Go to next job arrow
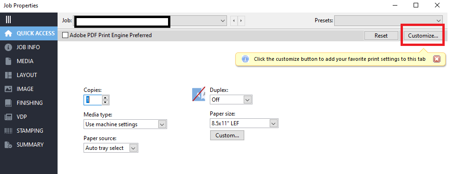The width and height of the screenshot is (460, 174). pyautogui.click(x=241, y=21)
